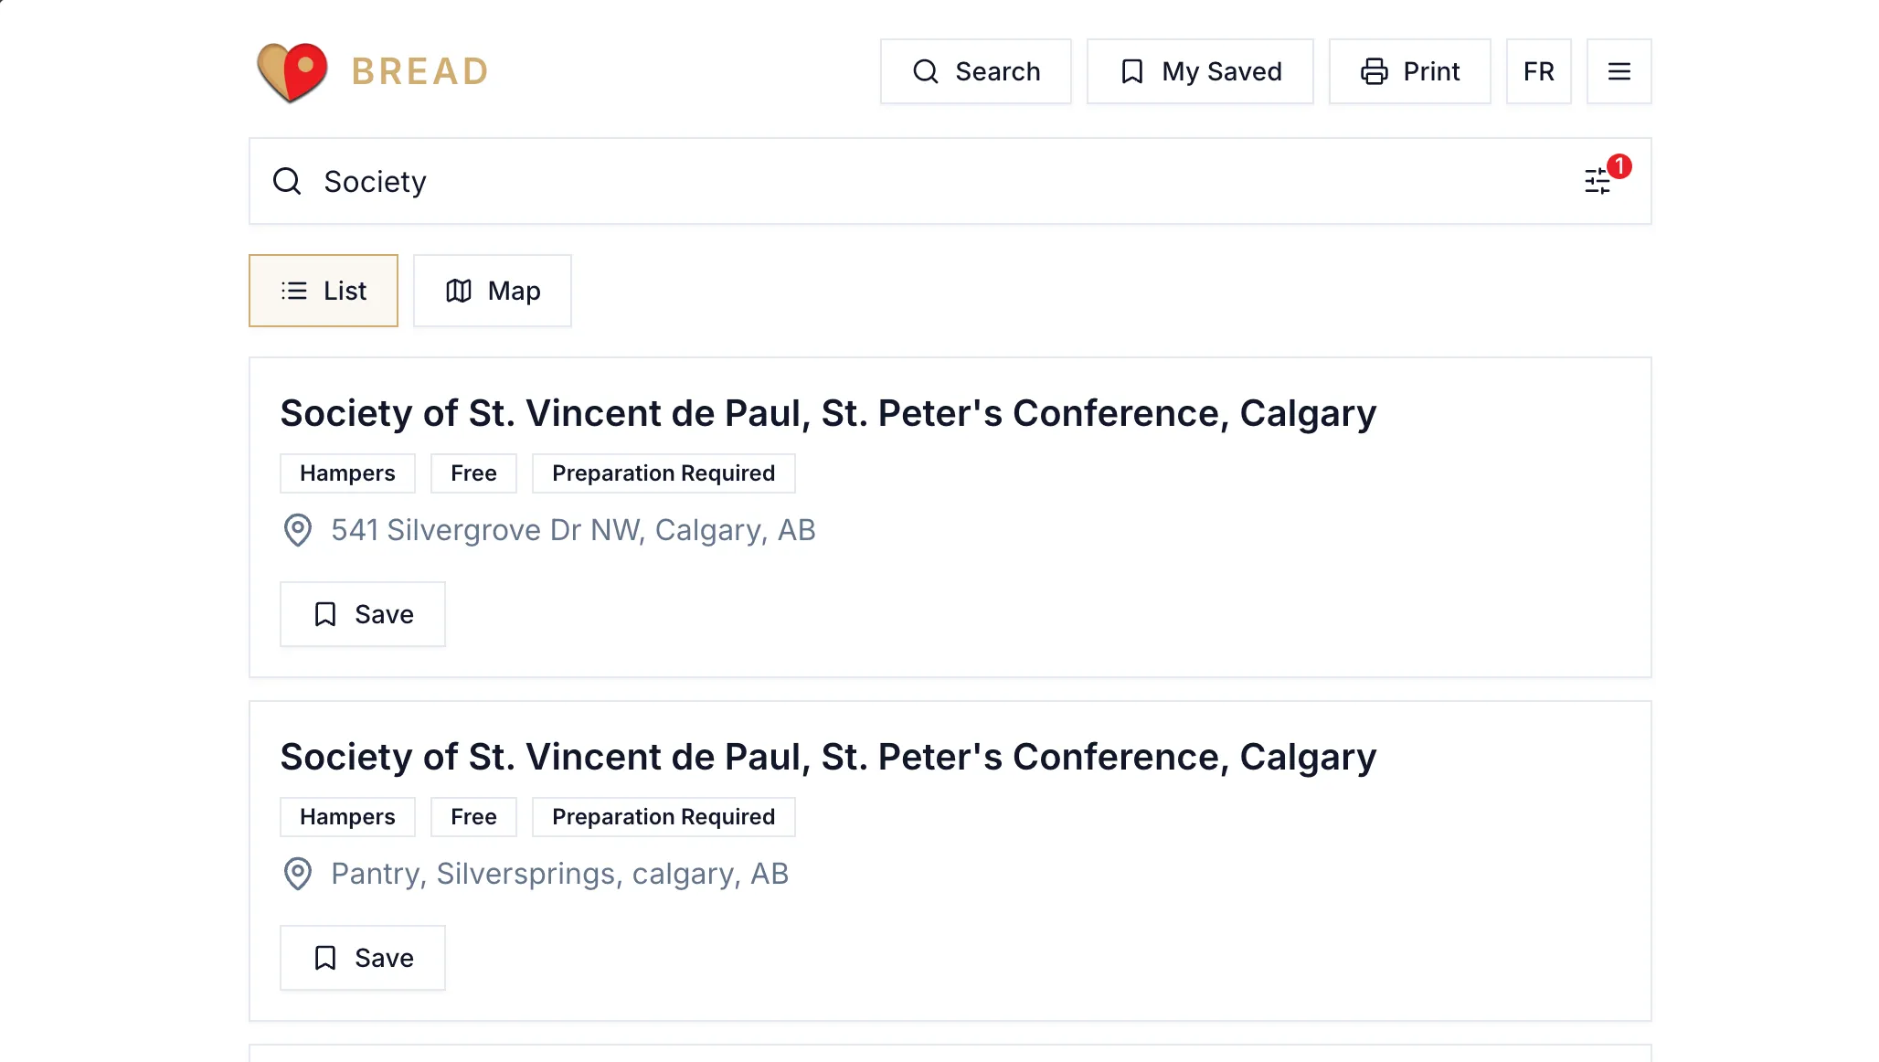Click the BREAD heart logo
The width and height of the screenshot is (1879, 1062).
tap(292, 71)
